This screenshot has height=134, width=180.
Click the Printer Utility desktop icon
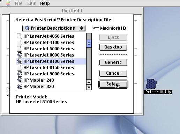coord(151,84)
